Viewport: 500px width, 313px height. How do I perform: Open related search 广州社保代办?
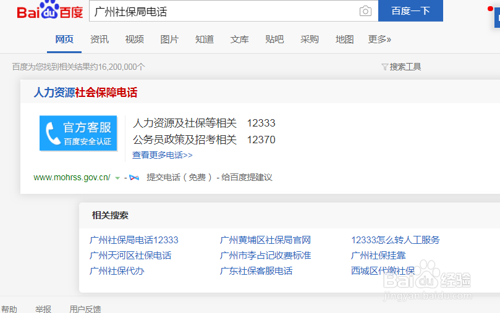[x=117, y=271]
